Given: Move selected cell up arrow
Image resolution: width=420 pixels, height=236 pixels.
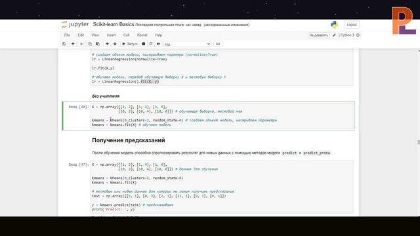Looking at the screenshot, I should click(x=107, y=44).
